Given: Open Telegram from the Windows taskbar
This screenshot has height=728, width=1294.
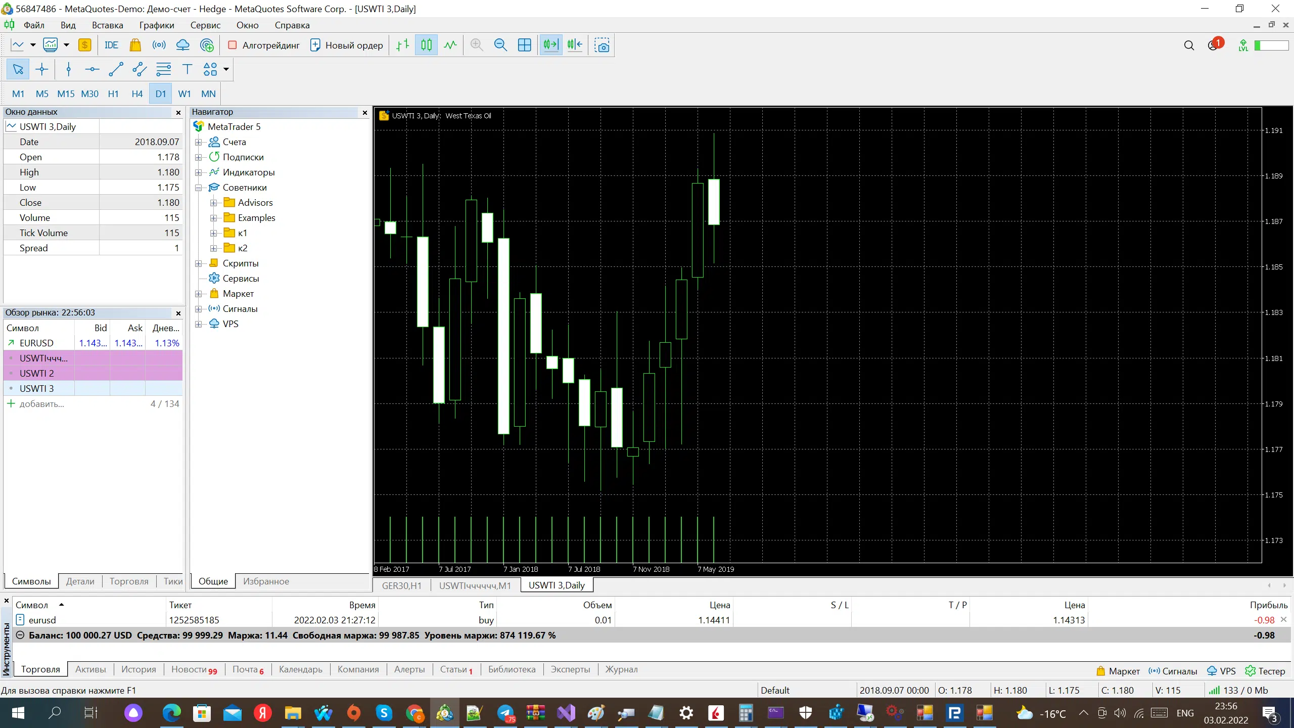Looking at the screenshot, I should [x=505, y=713].
